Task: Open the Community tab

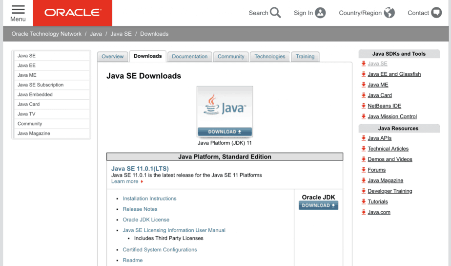Action: coord(231,57)
